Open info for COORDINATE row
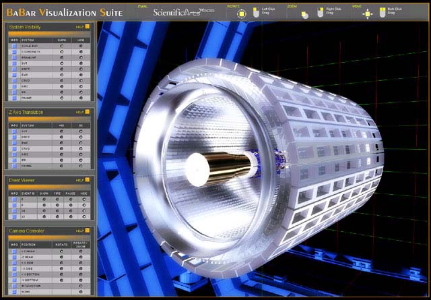The image size is (431, 300). (x=14, y=52)
